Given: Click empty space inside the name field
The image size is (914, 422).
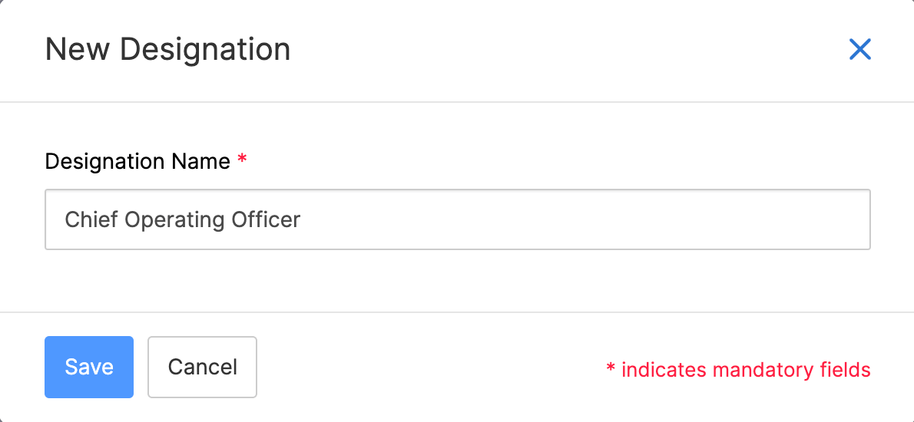Looking at the screenshot, I should point(584,219).
